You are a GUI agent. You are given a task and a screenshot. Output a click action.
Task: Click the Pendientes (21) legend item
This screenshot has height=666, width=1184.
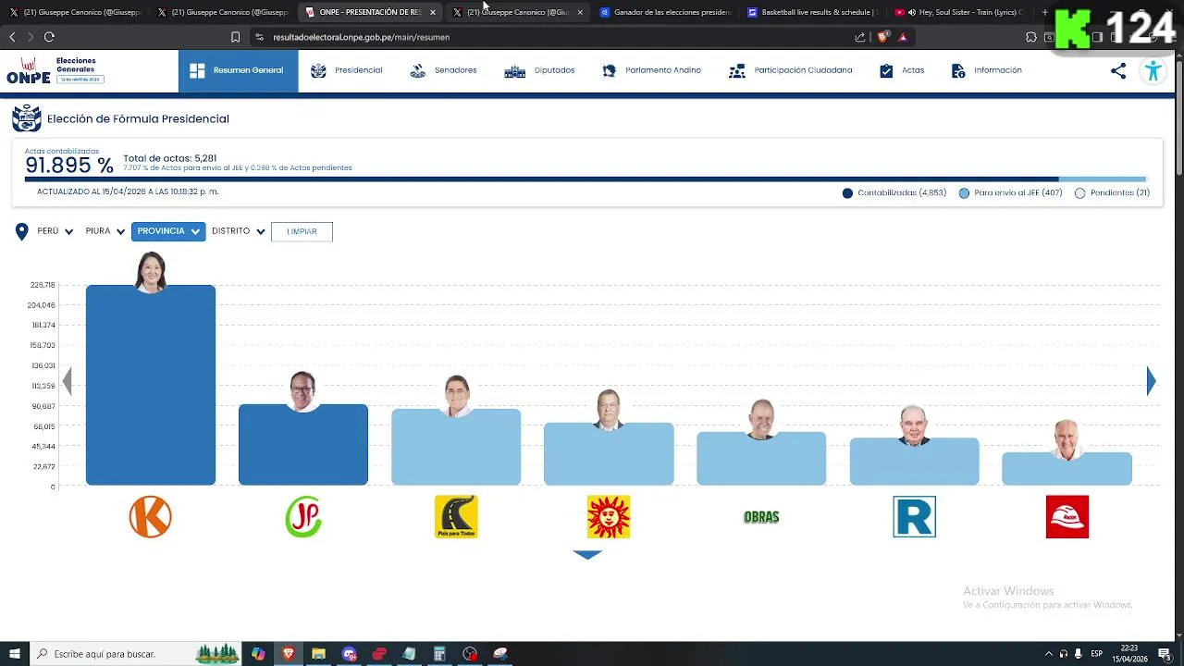pos(1112,193)
